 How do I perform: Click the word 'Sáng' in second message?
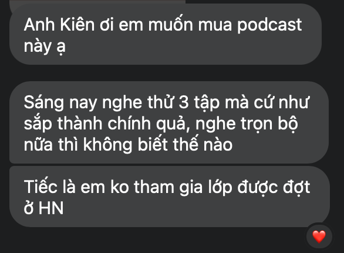click(x=44, y=103)
